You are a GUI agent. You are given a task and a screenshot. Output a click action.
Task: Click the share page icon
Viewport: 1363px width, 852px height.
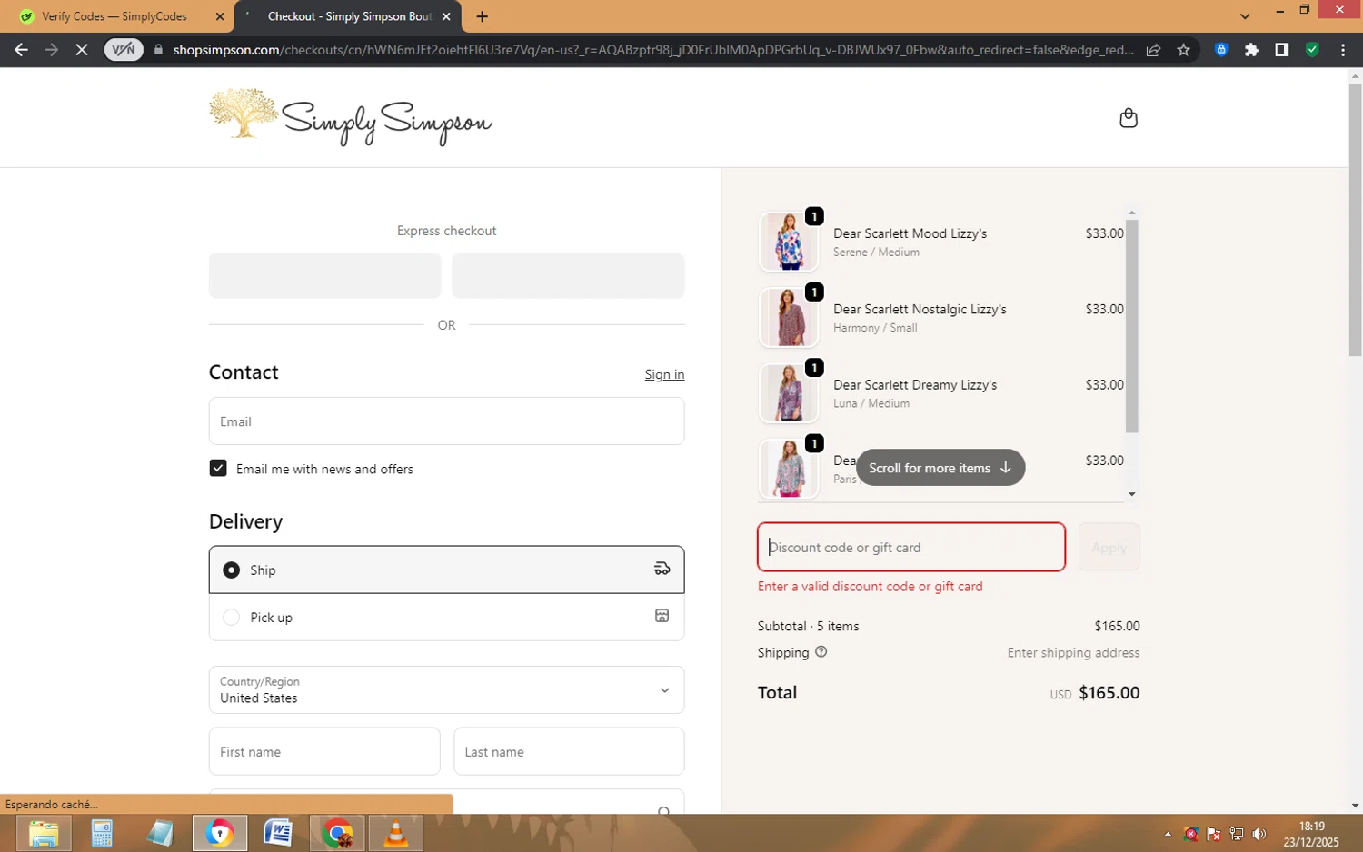pos(1153,50)
